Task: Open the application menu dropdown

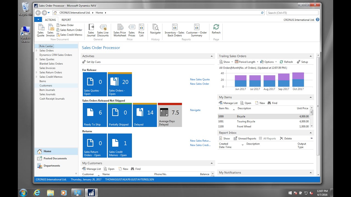Action: [x=38, y=20]
